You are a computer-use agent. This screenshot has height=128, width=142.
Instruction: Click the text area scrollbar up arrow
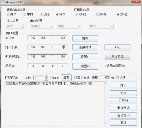point(106,84)
